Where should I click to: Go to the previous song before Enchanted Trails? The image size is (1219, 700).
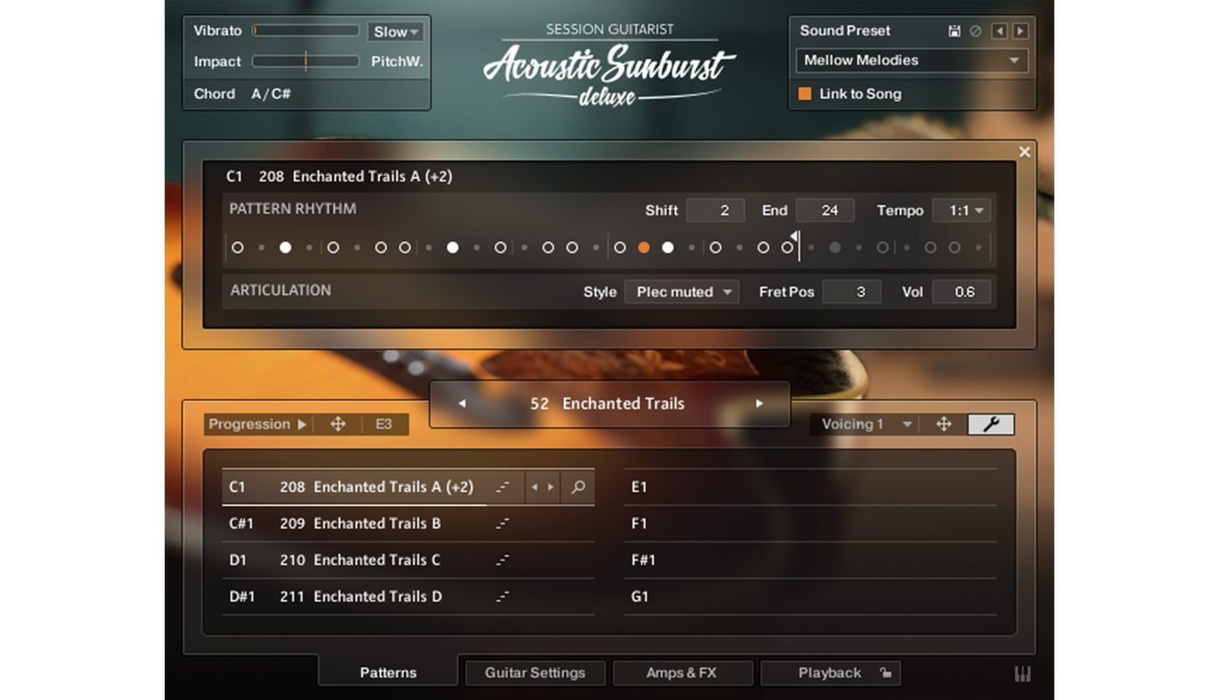[462, 404]
